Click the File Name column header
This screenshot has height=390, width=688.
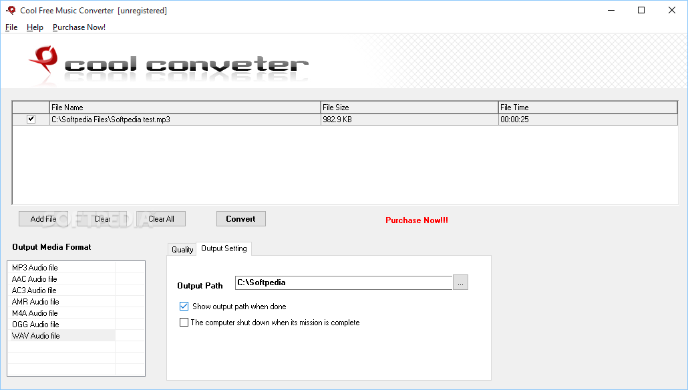185,108
